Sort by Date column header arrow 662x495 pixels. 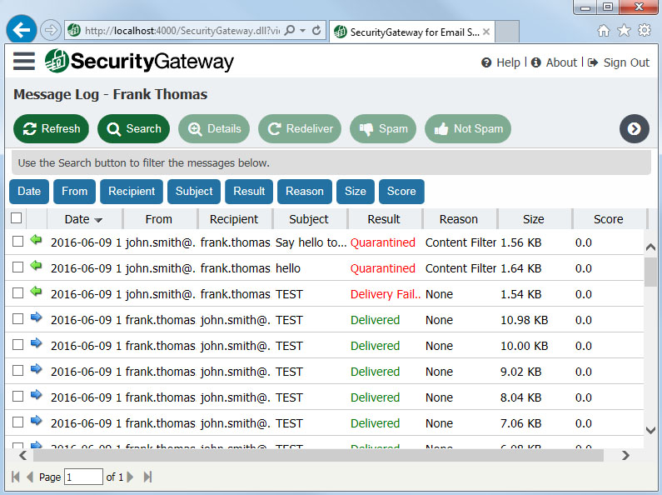[x=98, y=220]
